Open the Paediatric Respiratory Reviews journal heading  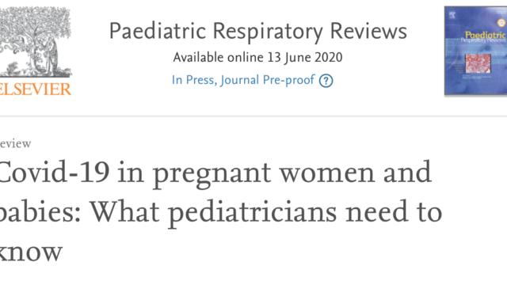pyautogui.click(x=258, y=32)
